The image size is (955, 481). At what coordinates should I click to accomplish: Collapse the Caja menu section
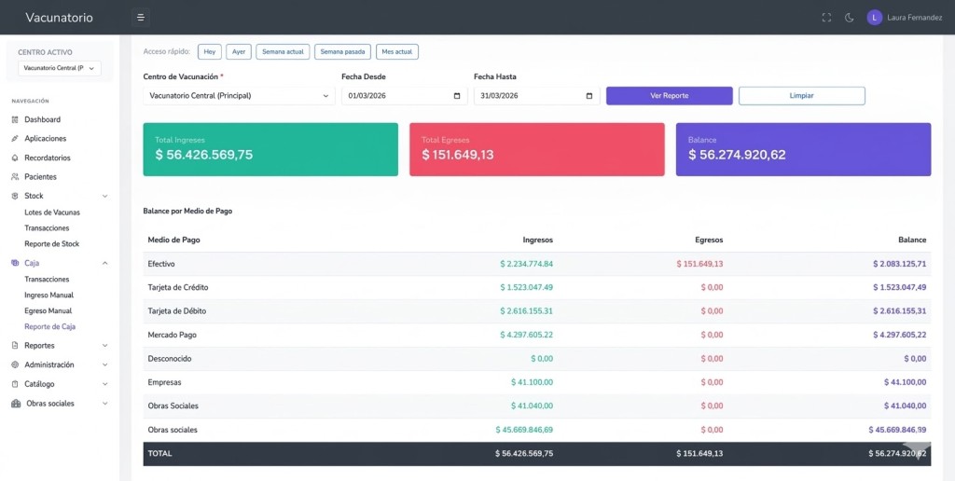click(104, 263)
